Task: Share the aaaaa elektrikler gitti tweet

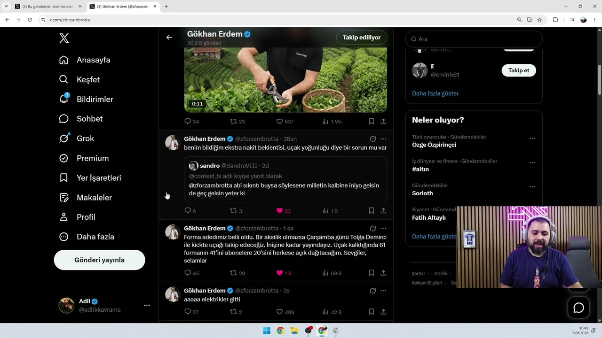Action: [383, 312]
